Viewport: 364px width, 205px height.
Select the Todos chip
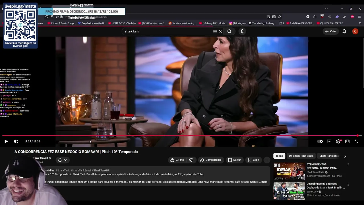click(x=279, y=156)
